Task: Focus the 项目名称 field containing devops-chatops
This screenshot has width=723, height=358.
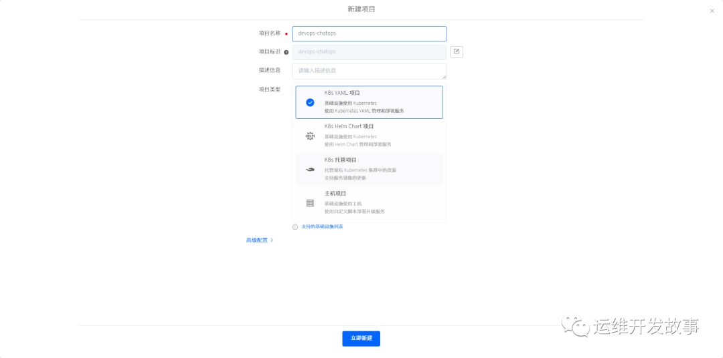Action: [x=369, y=33]
